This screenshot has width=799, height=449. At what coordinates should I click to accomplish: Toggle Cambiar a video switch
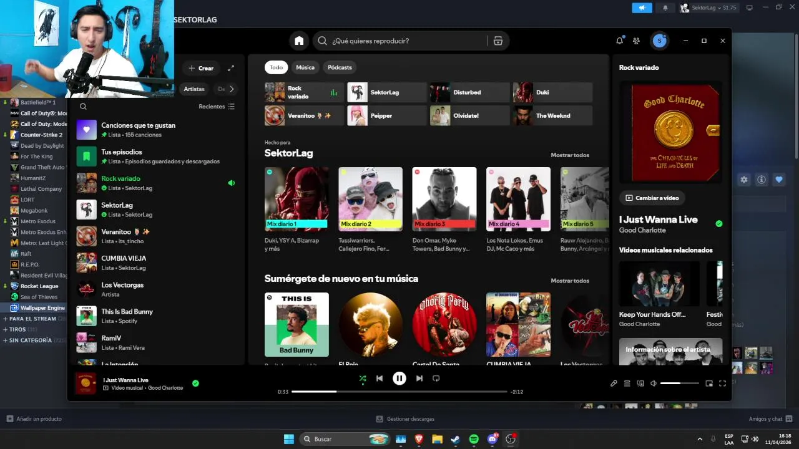[x=652, y=198]
